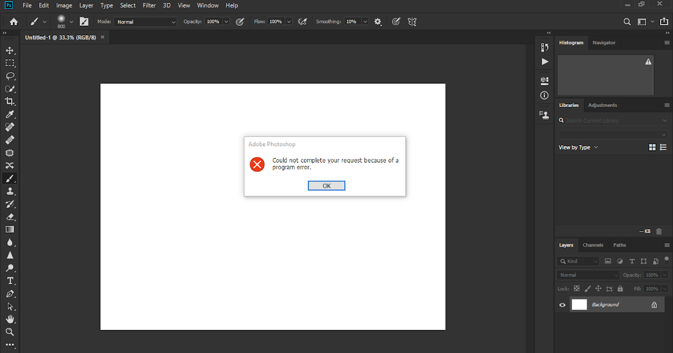Select the Blur tool
The height and width of the screenshot is (353, 673).
(10, 243)
